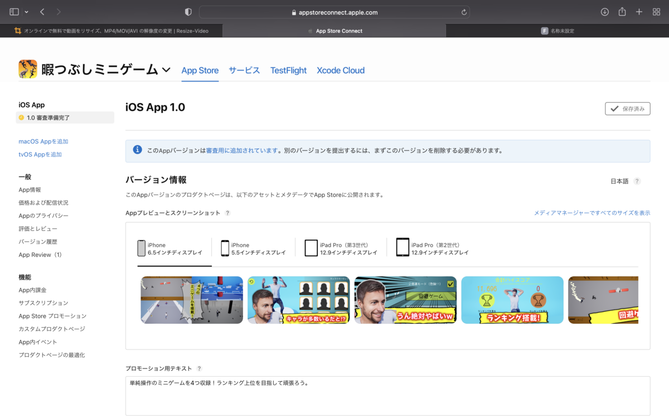
Task: Follow the 審査用に追加されています link
Action: click(241, 150)
